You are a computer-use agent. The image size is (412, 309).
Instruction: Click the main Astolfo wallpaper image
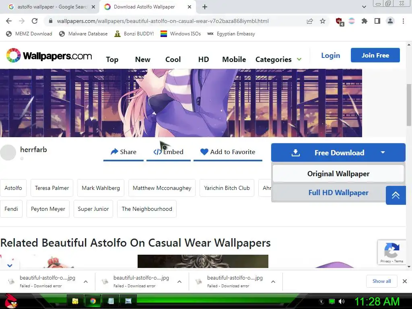(x=181, y=103)
